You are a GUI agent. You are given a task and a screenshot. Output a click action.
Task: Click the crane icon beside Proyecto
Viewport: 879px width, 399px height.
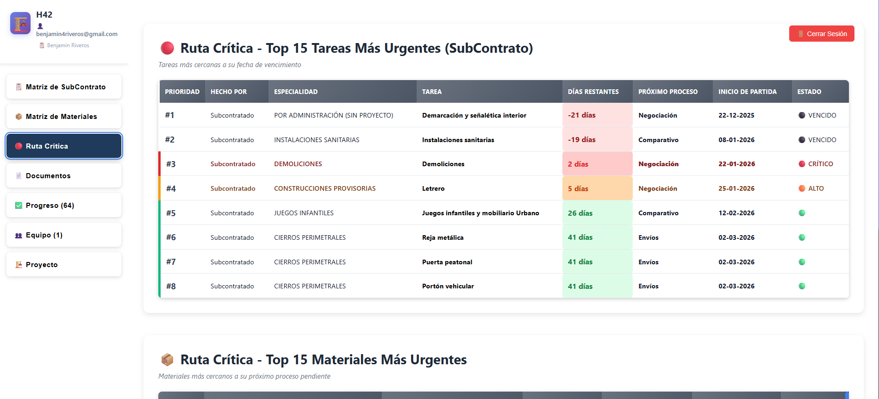coord(19,265)
